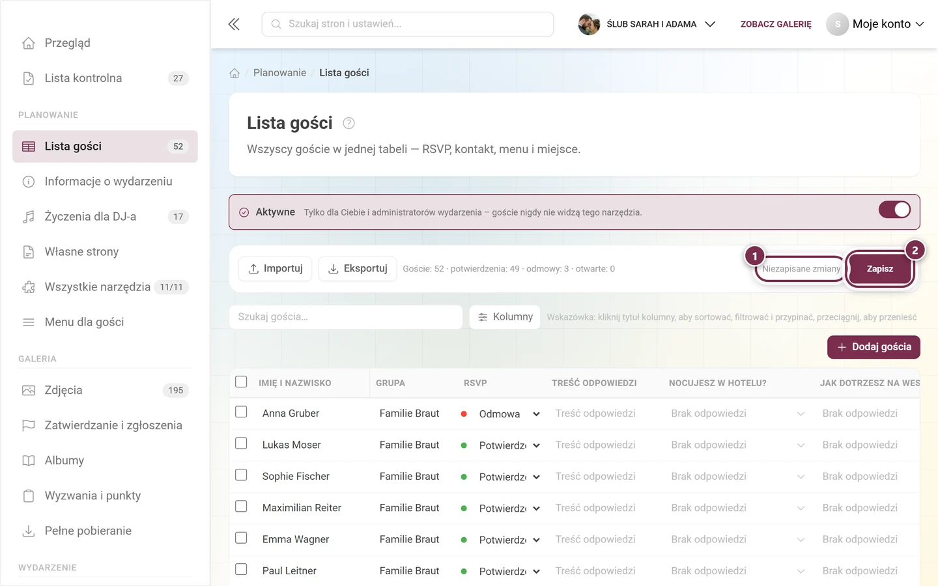Click the ZOBACZ GALERIĘ link

tap(776, 24)
